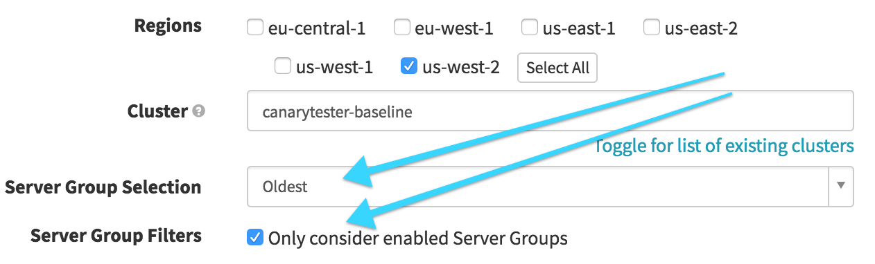Disable Only consider enabled Server Groups

coord(255,238)
